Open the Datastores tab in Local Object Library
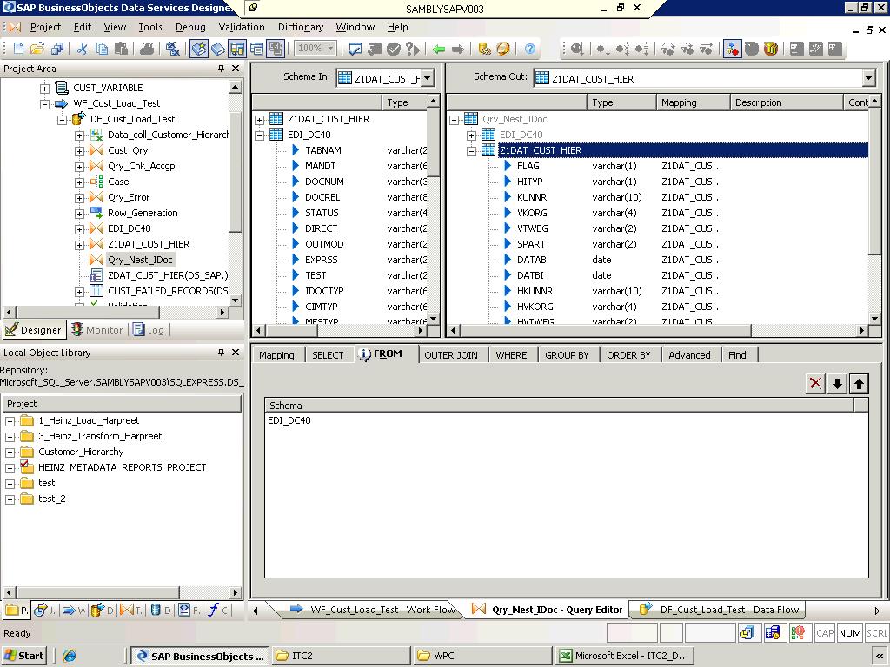The width and height of the screenshot is (890, 667). pos(161,611)
